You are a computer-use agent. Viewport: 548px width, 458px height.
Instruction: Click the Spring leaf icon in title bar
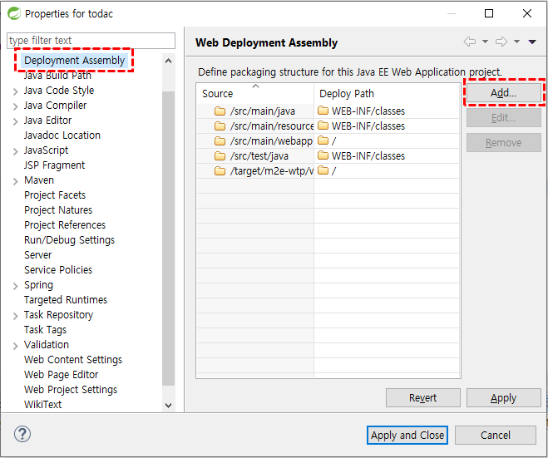click(14, 13)
